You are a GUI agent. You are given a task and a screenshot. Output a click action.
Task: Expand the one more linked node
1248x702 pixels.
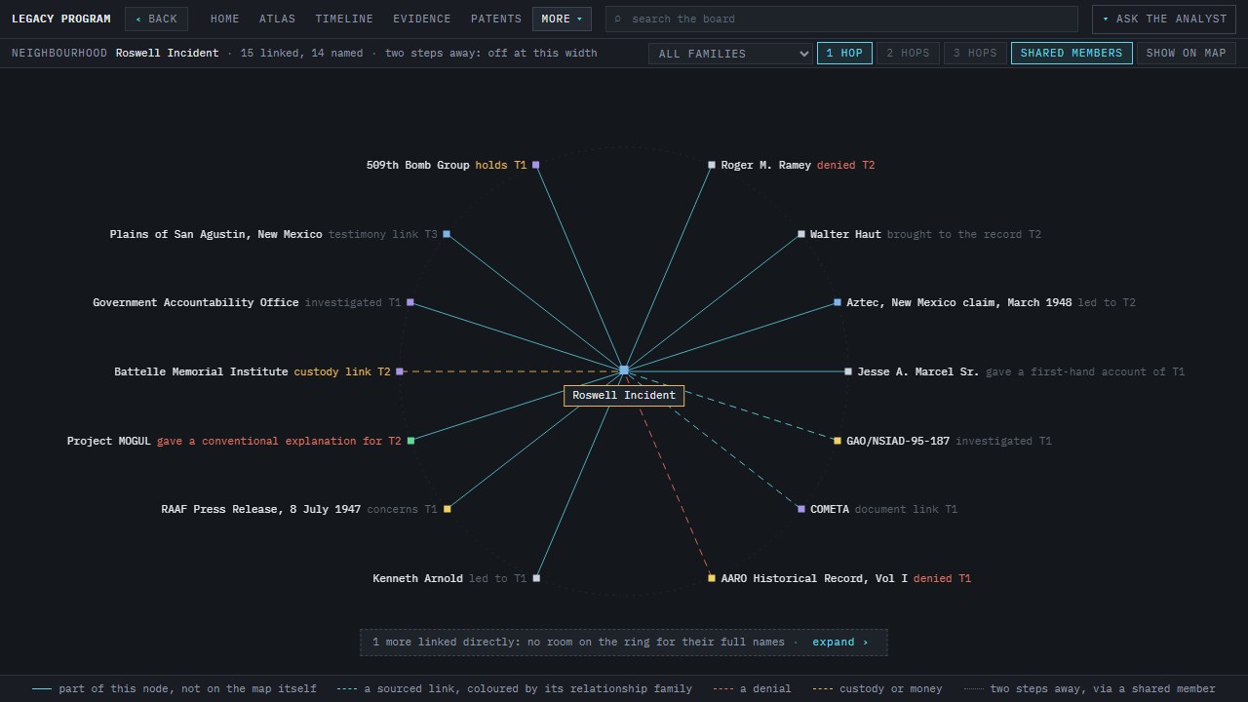pyautogui.click(x=839, y=643)
